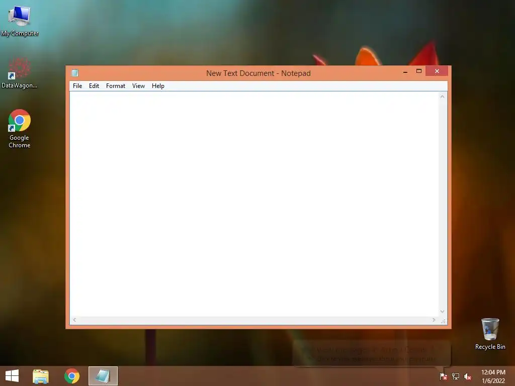Click the muted volume tray icon
Viewport: 515px width, 386px height.
pyautogui.click(x=468, y=376)
